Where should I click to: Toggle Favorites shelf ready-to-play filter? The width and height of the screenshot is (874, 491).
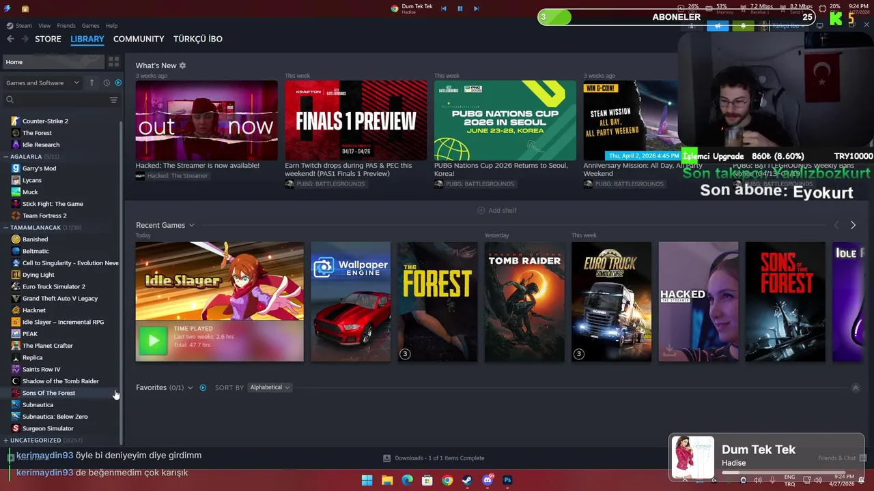[203, 387]
